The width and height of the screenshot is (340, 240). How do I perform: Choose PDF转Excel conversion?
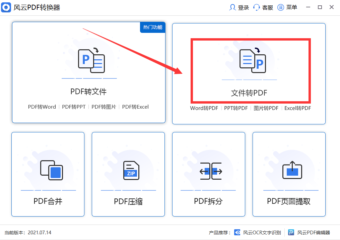click(x=135, y=107)
